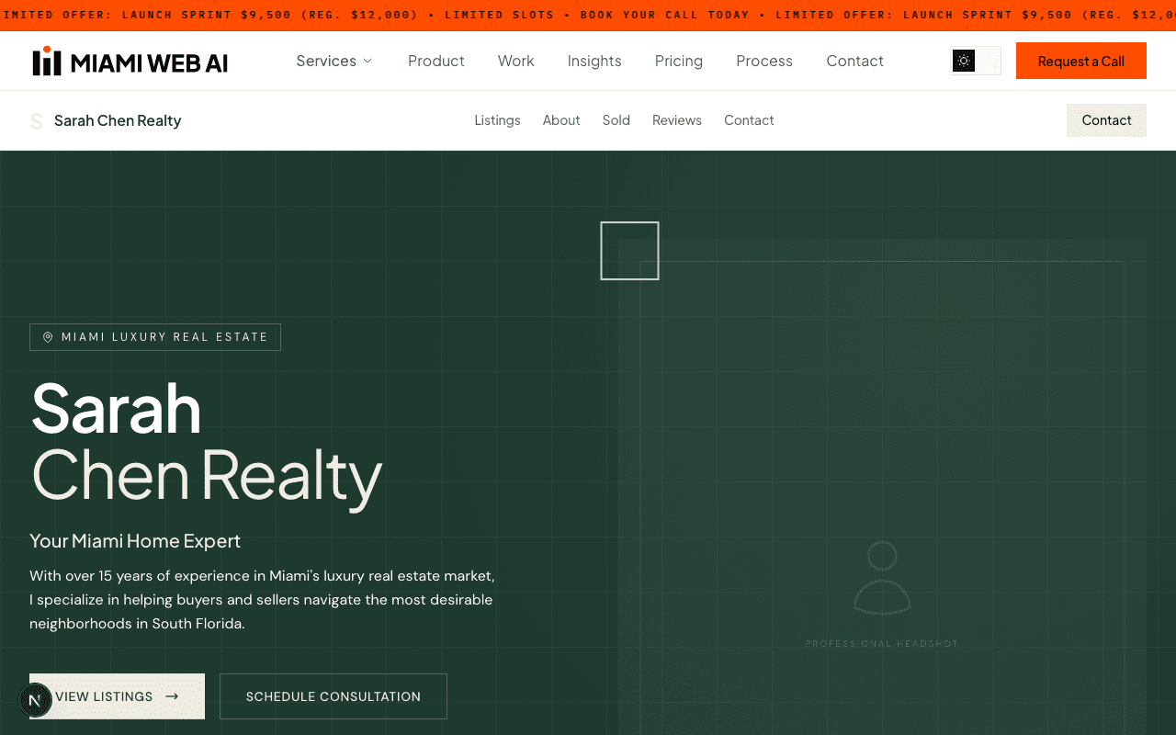This screenshot has width=1176, height=735.
Task: Click the hollow square decoration in the hero
Action: coord(629,250)
